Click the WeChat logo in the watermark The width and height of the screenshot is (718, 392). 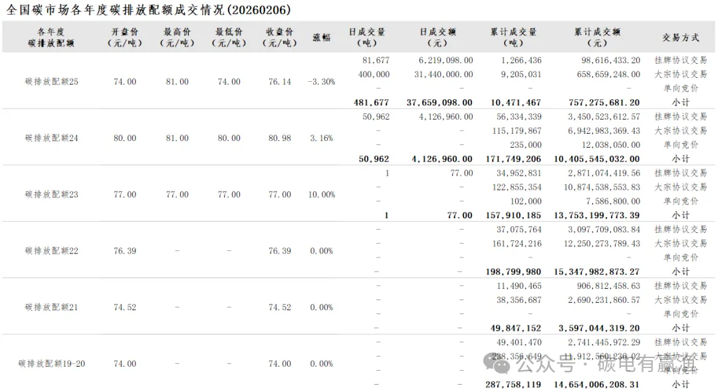[498, 363]
